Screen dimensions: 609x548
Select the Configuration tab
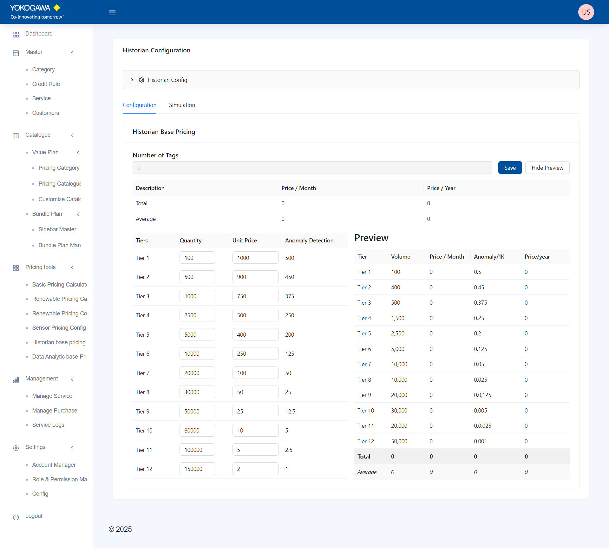coord(139,105)
